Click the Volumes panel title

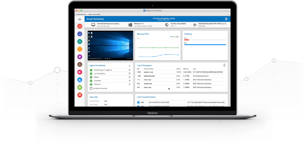[188, 34]
